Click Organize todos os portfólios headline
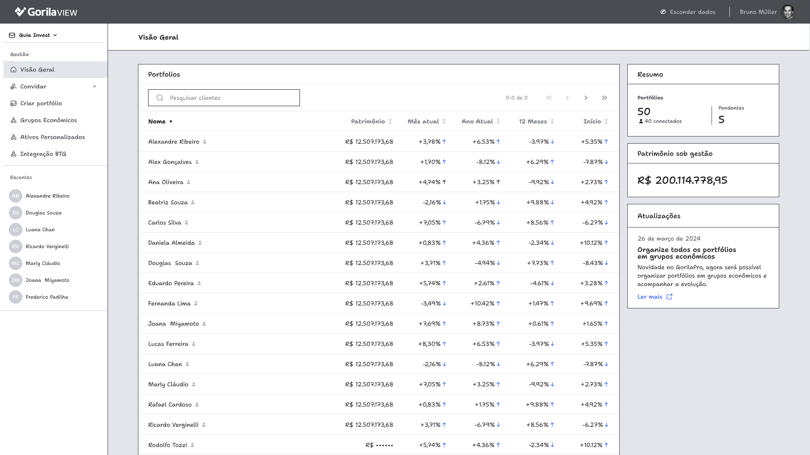This screenshot has width=810, height=455. pyautogui.click(x=687, y=253)
